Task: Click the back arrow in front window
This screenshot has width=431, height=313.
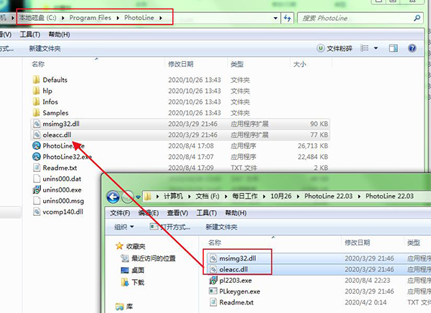Action: tap(113, 197)
